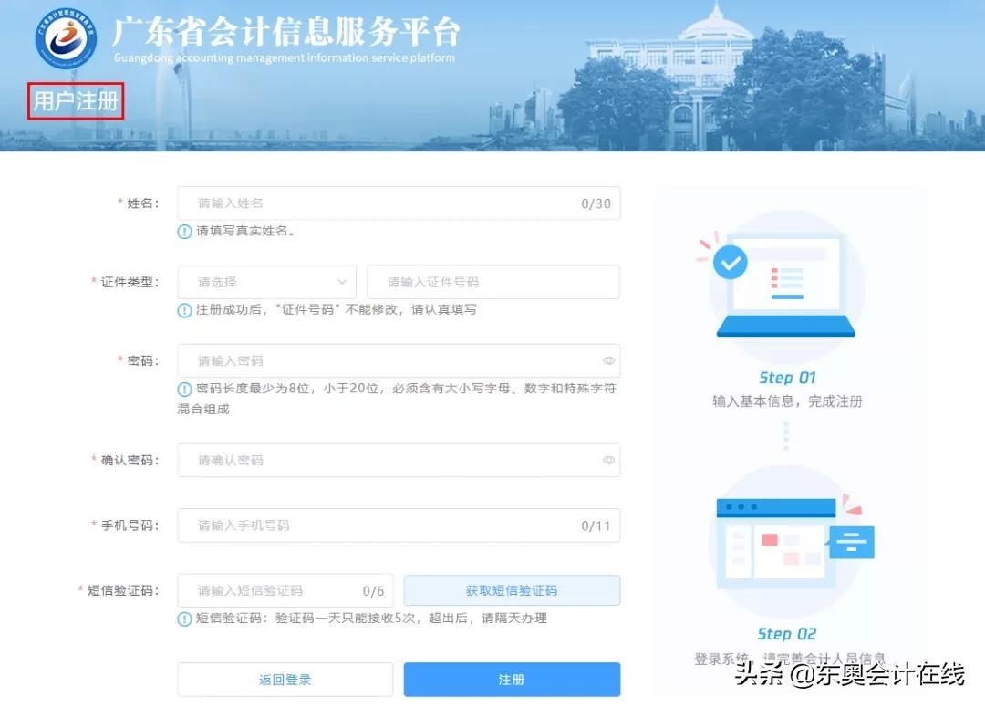Click the 0/11 character counter

(596, 526)
